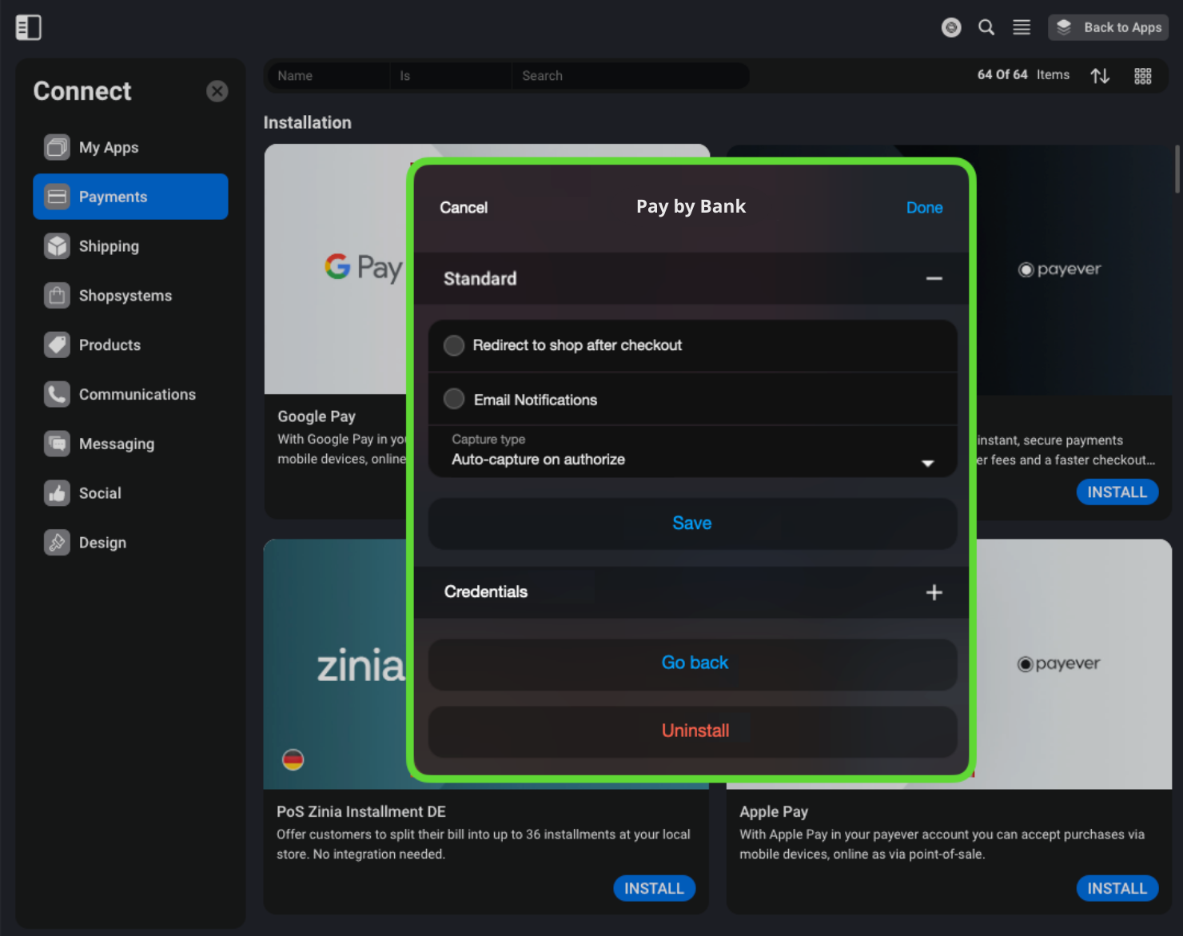Screen dimensions: 1183x936
Task: Open the Social category
Action: point(130,493)
